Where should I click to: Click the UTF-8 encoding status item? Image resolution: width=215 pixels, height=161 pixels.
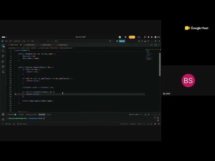[140, 124]
